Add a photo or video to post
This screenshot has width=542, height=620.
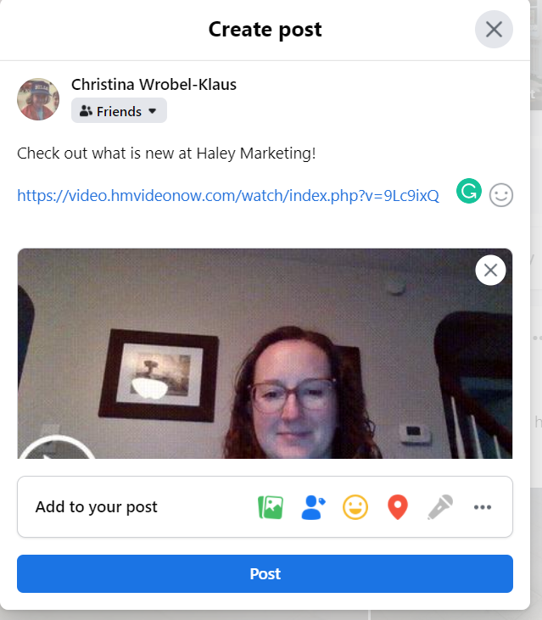coord(271,507)
